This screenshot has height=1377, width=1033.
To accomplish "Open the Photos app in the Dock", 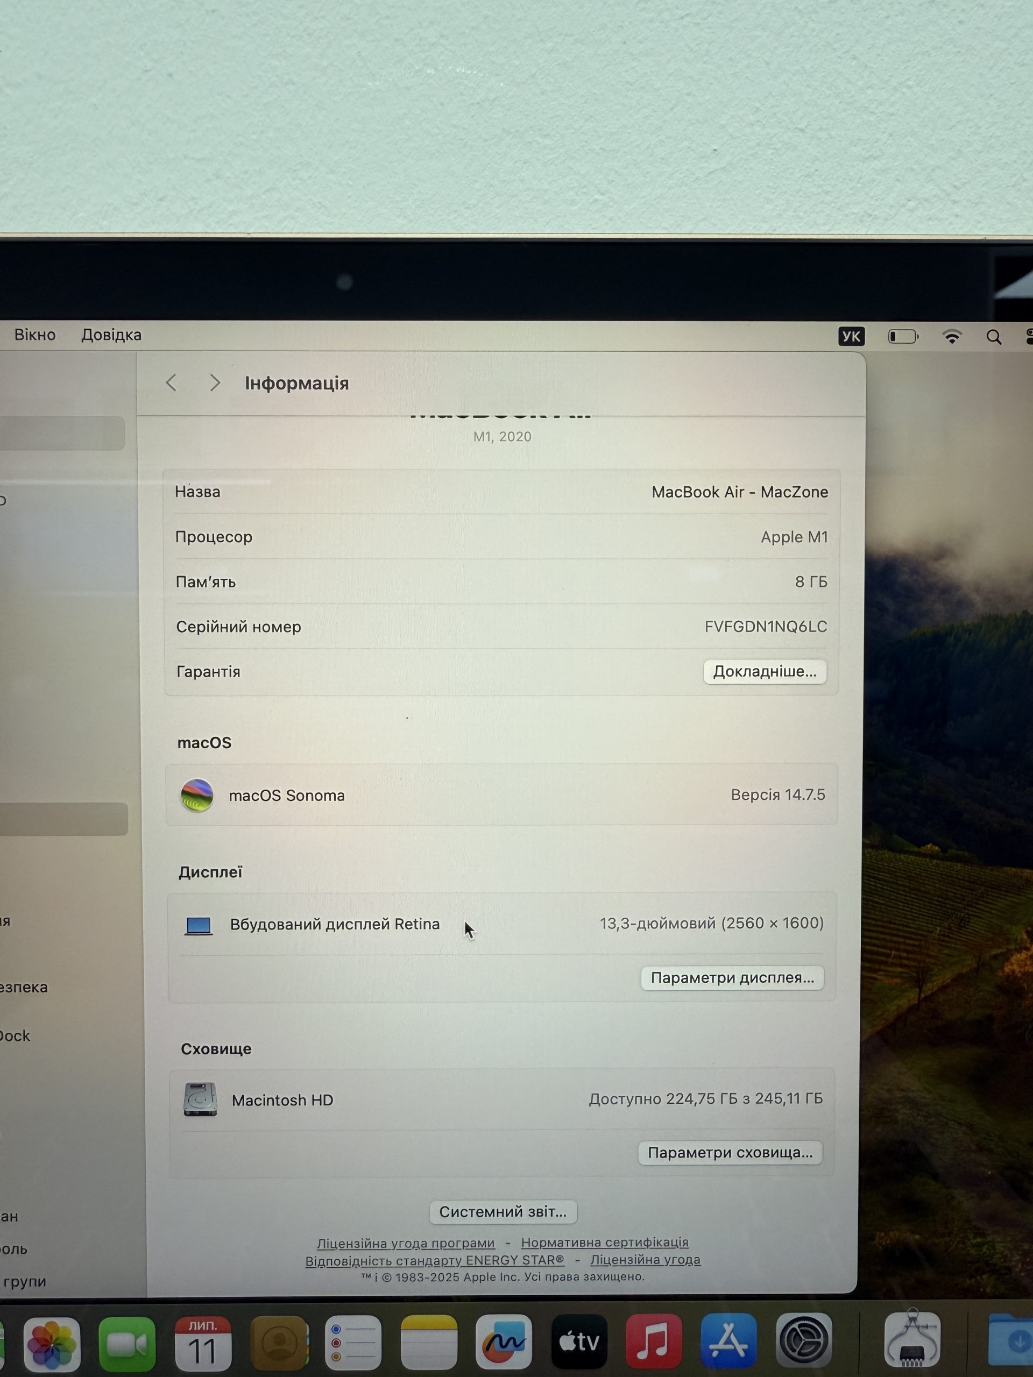I will 52,1344.
